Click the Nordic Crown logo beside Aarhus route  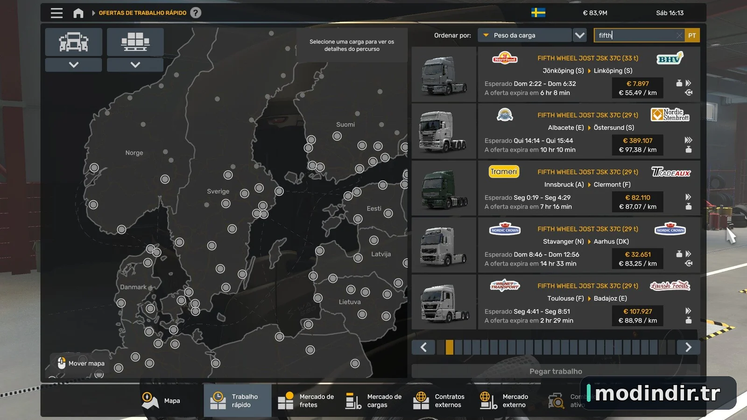[x=670, y=229]
